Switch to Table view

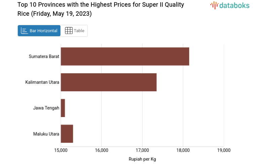[x=74, y=31]
